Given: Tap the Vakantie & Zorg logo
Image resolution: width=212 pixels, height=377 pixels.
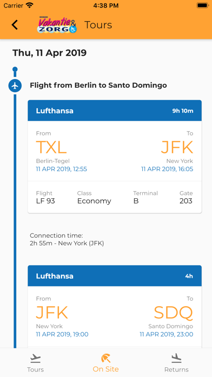Looking at the screenshot, I should [57, 25].
